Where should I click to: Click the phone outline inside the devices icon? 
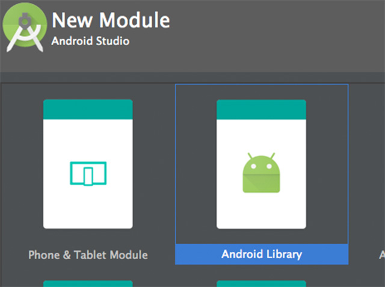tap(88, 176)
